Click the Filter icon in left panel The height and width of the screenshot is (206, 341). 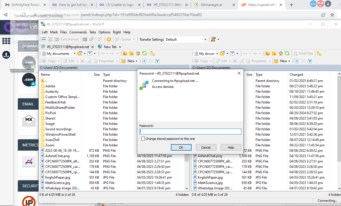(x=89, y=53)
